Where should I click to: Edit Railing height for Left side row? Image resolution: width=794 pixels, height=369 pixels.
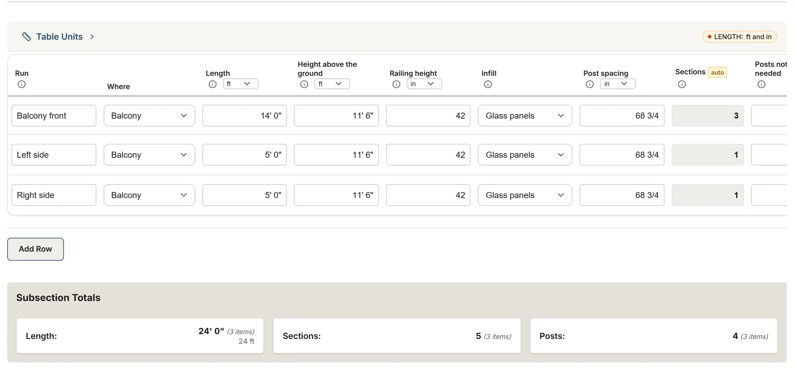tap(428, 155)
